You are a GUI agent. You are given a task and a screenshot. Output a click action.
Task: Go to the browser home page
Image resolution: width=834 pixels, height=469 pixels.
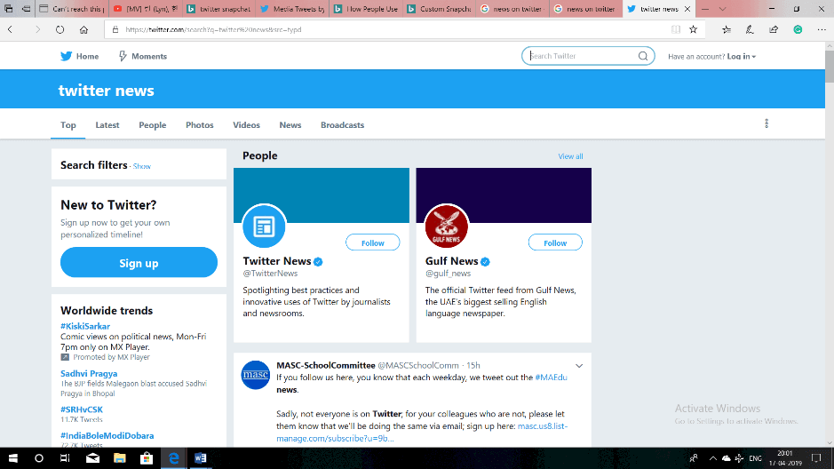tap(83, 30)
